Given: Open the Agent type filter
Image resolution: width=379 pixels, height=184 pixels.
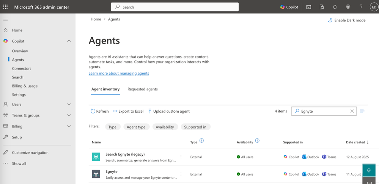Looking at the screenshot, I should pyautogui.click(x=136, y=127).
